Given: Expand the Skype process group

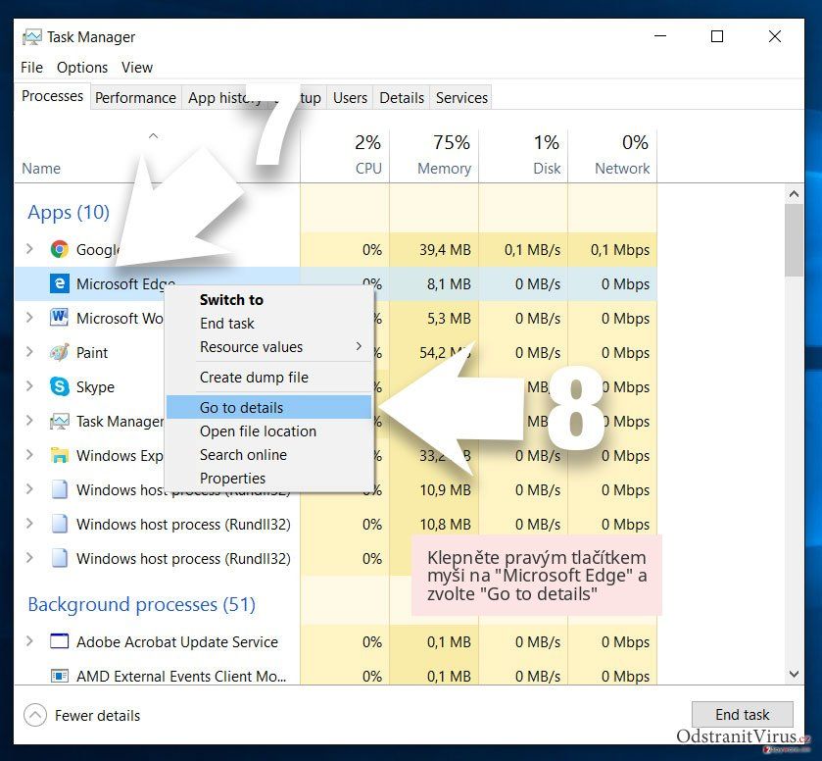Looking at the screenshot, I should click(x=29, y=386).
